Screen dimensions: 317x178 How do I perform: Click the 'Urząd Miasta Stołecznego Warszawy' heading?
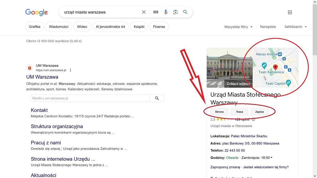[245, 98]
